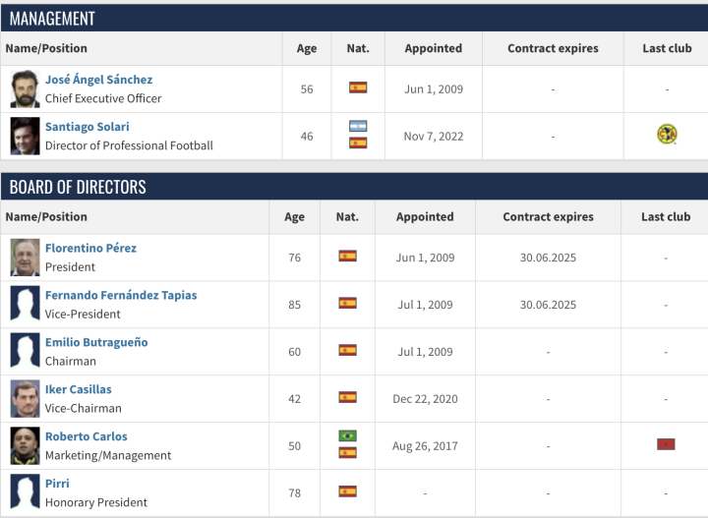708x518 pixels.
Task: Sort Board of Directors by Appointed header
Action: coord(425,216)
